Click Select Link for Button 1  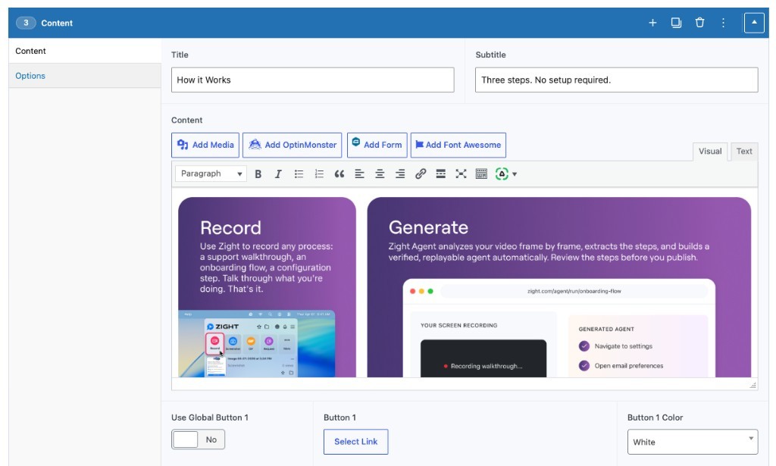point(355,442)
